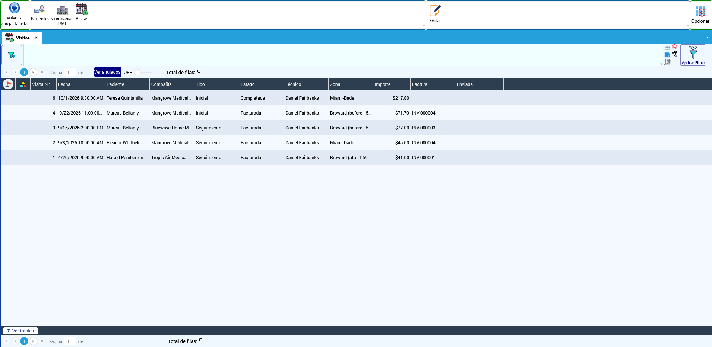
Task: Click the 9/15/2026 2:00:00 PM date cell
Action: pos(81,128)
